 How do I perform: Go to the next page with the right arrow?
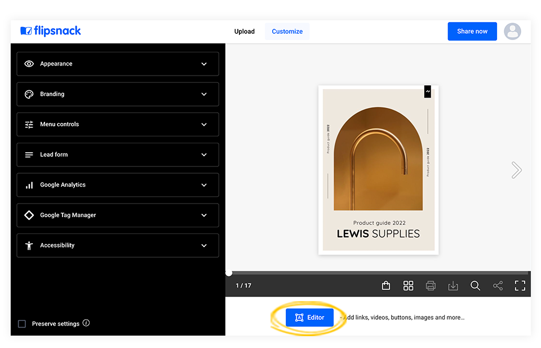click(x=516, y=170)
